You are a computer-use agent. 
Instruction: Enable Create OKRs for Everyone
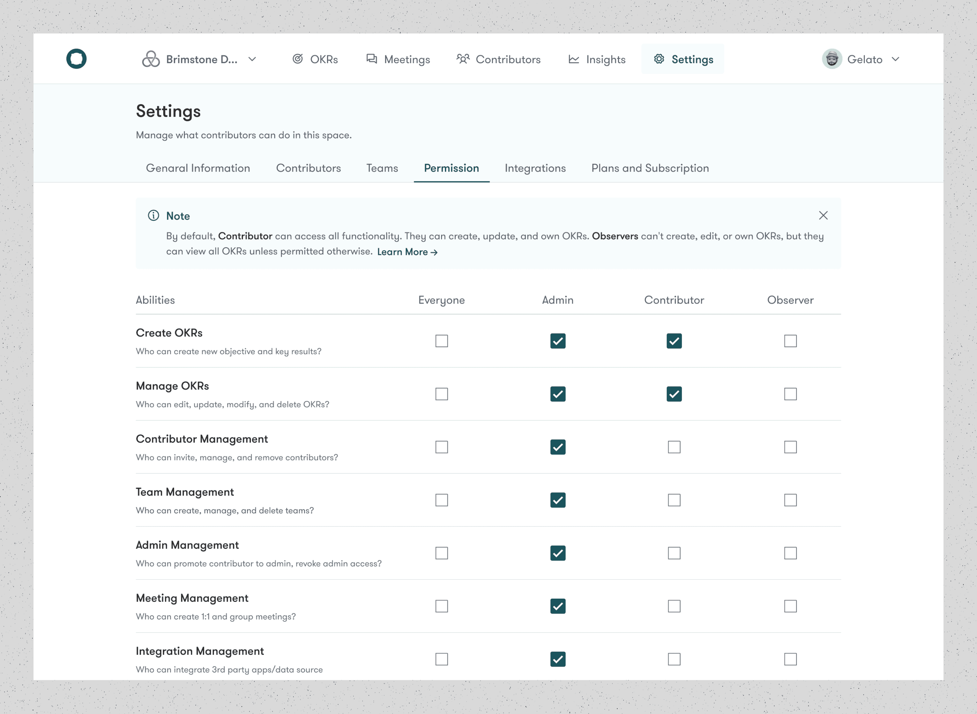[441, 341]
